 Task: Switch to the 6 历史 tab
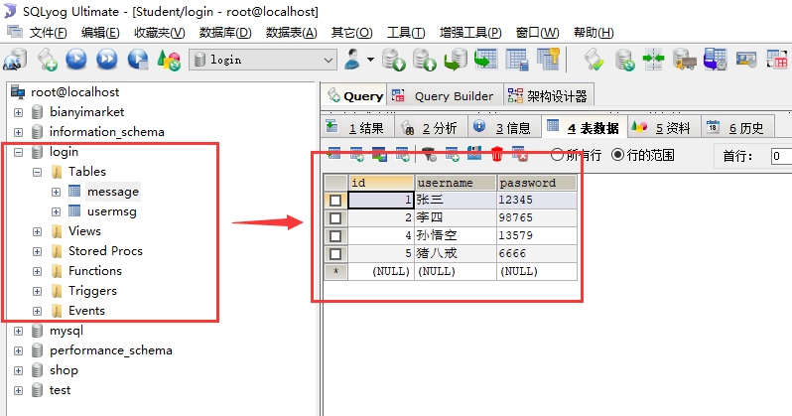[x=737, y=128]
